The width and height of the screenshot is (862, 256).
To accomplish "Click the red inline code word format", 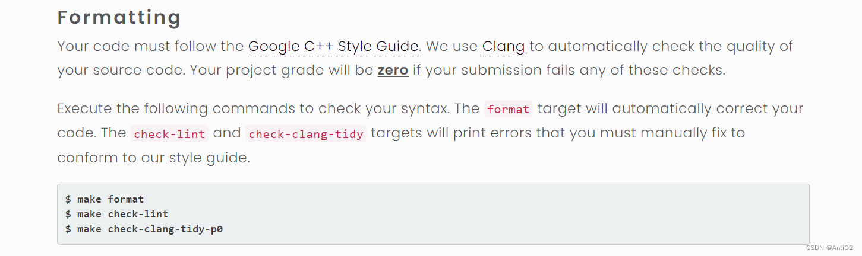I will tap(508, 110).
